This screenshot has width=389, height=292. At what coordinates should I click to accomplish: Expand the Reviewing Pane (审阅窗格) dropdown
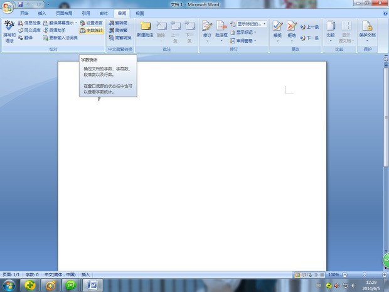245,40
